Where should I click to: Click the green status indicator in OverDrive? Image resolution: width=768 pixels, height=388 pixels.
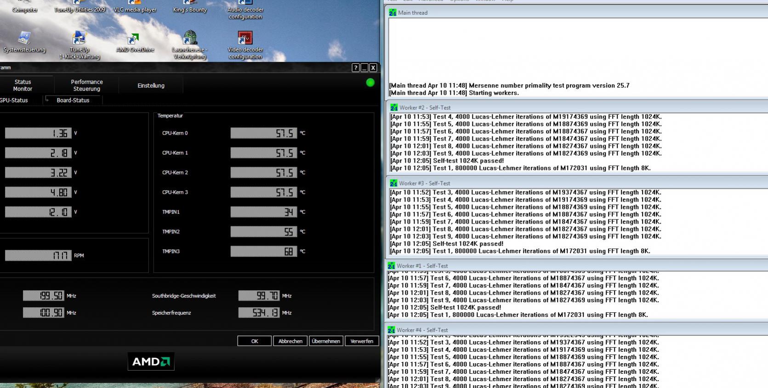pyautogui.click(x=370, y=83)
